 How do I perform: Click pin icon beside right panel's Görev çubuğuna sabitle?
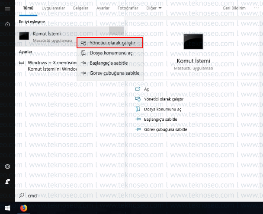tap(138, 129)
